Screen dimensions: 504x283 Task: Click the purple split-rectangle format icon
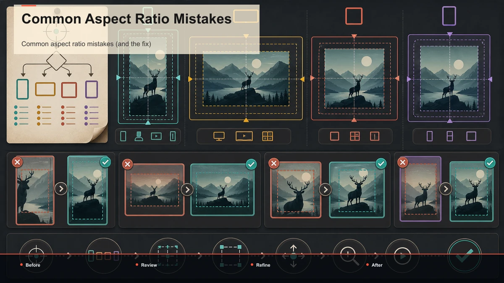(449, 136)
